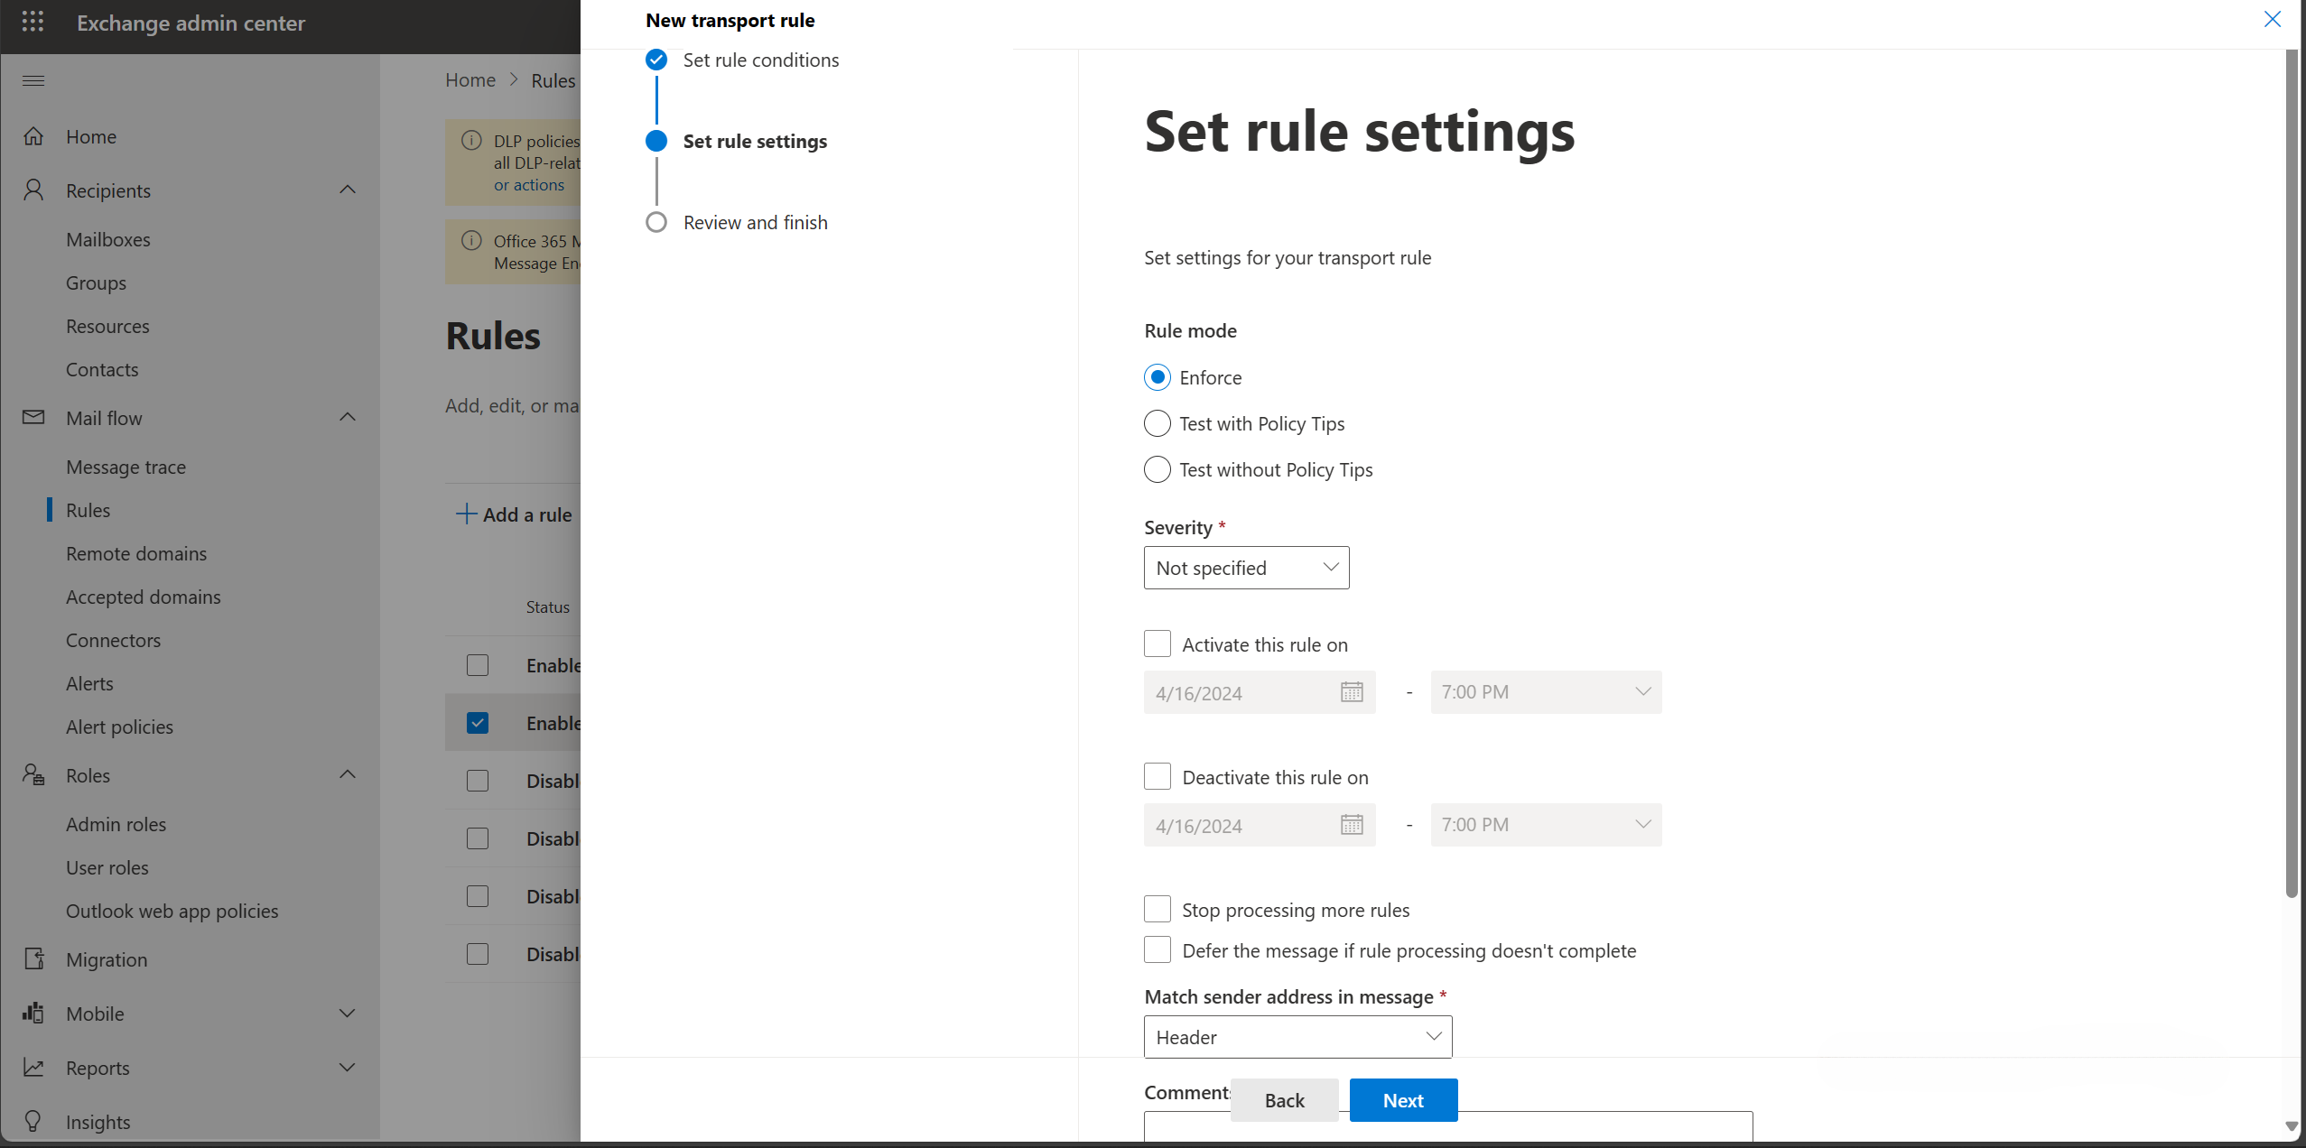2306x1148 pixels.
Task: Click the Mail flow icon in sidebar
Action: pos(33,416)
